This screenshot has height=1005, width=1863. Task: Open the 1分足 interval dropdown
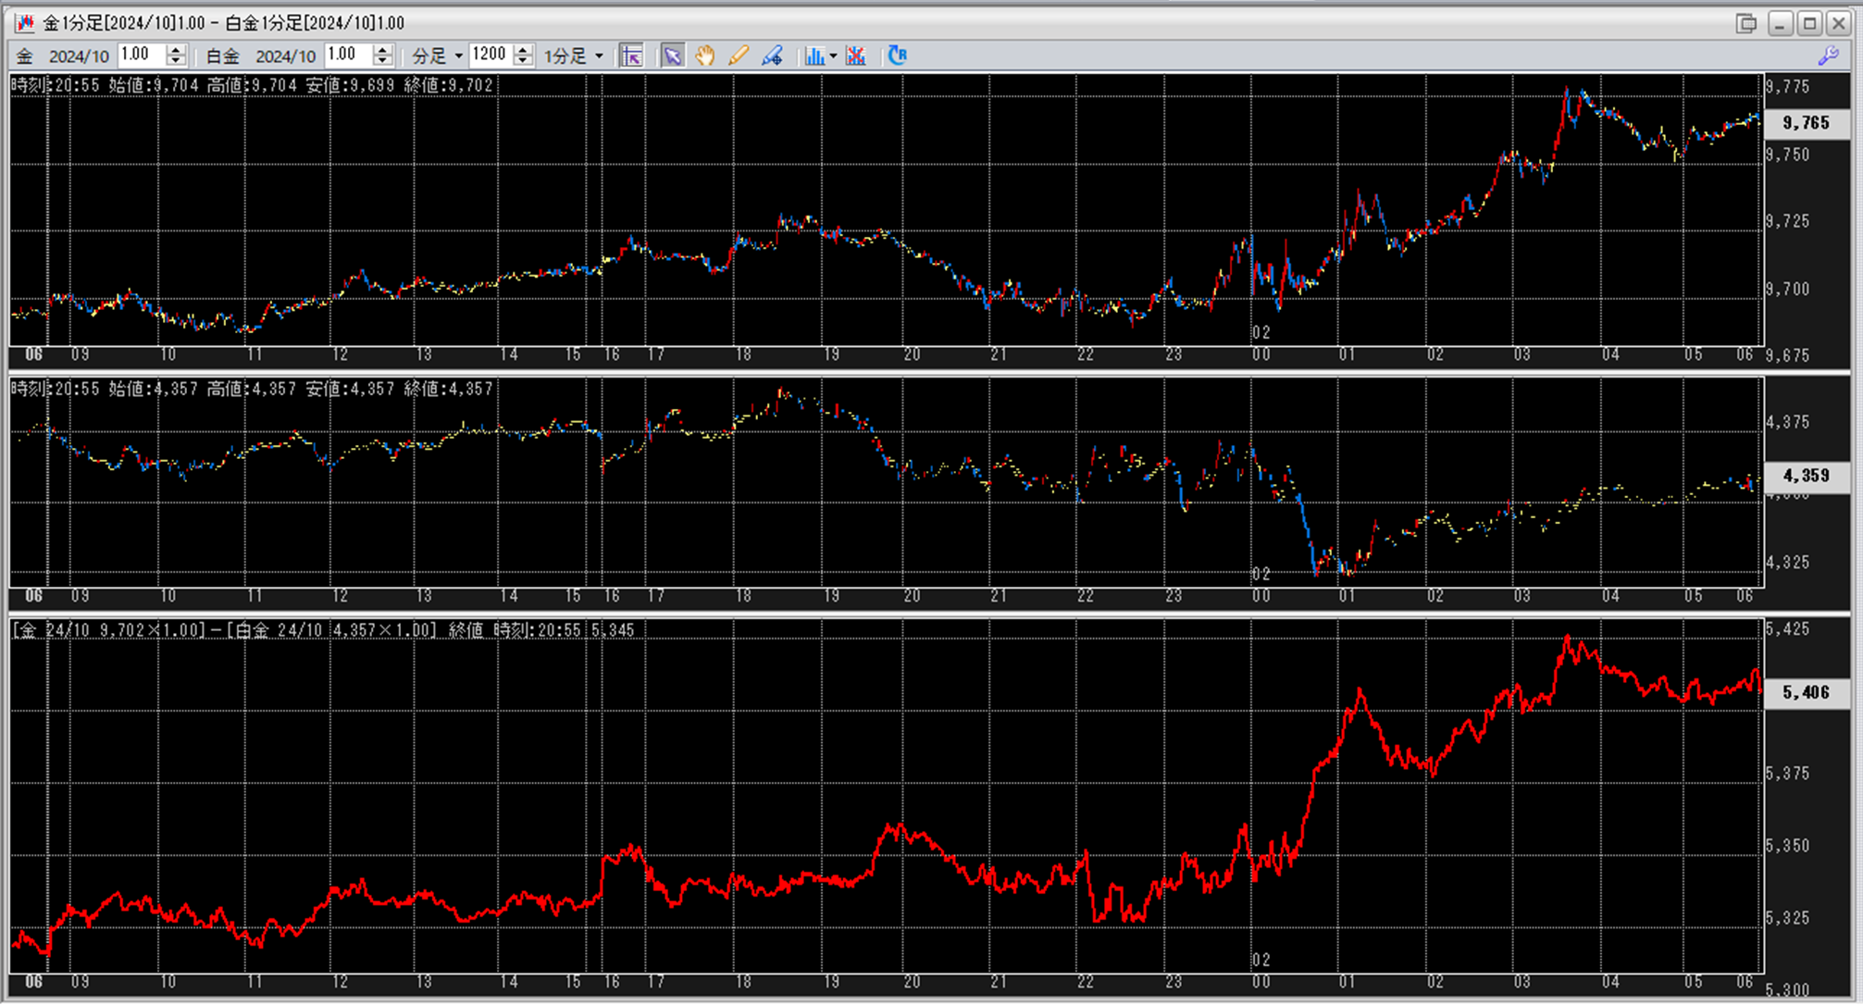pyautogui.click(x=574, y=56)
